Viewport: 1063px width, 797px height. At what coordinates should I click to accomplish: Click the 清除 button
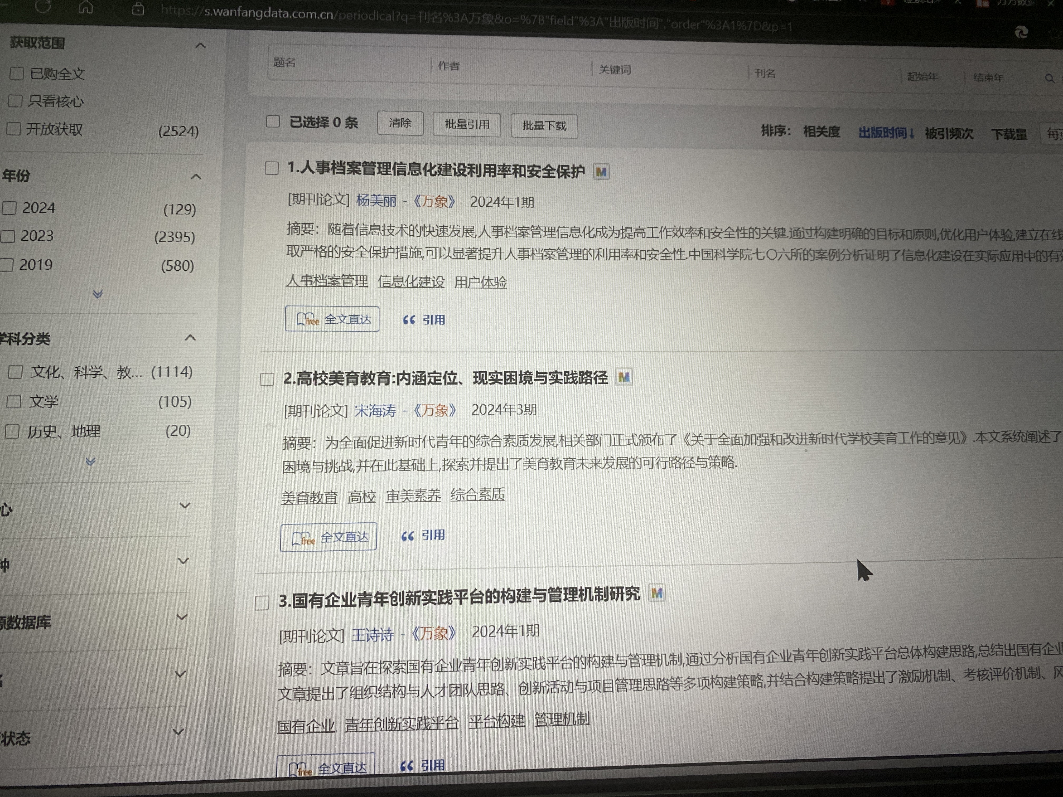[x=400, y=123]
